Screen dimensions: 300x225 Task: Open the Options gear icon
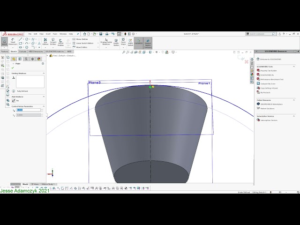pos(133,34)
